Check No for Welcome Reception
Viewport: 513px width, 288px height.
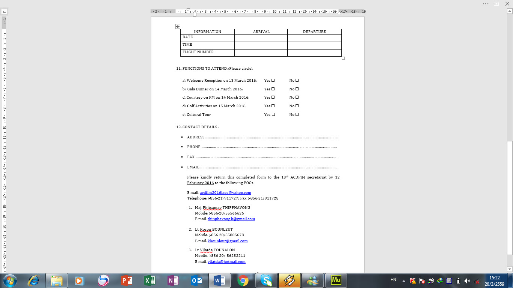[x=297, y=80]
